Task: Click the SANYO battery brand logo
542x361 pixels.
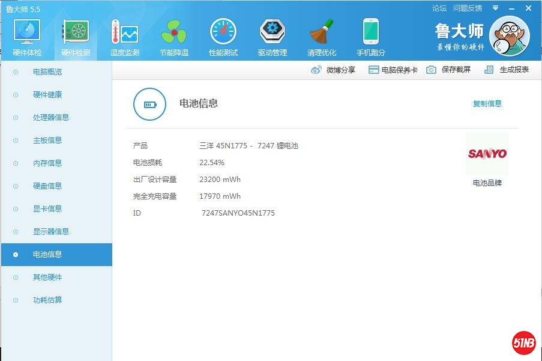Action: click(x=487, y=154)
